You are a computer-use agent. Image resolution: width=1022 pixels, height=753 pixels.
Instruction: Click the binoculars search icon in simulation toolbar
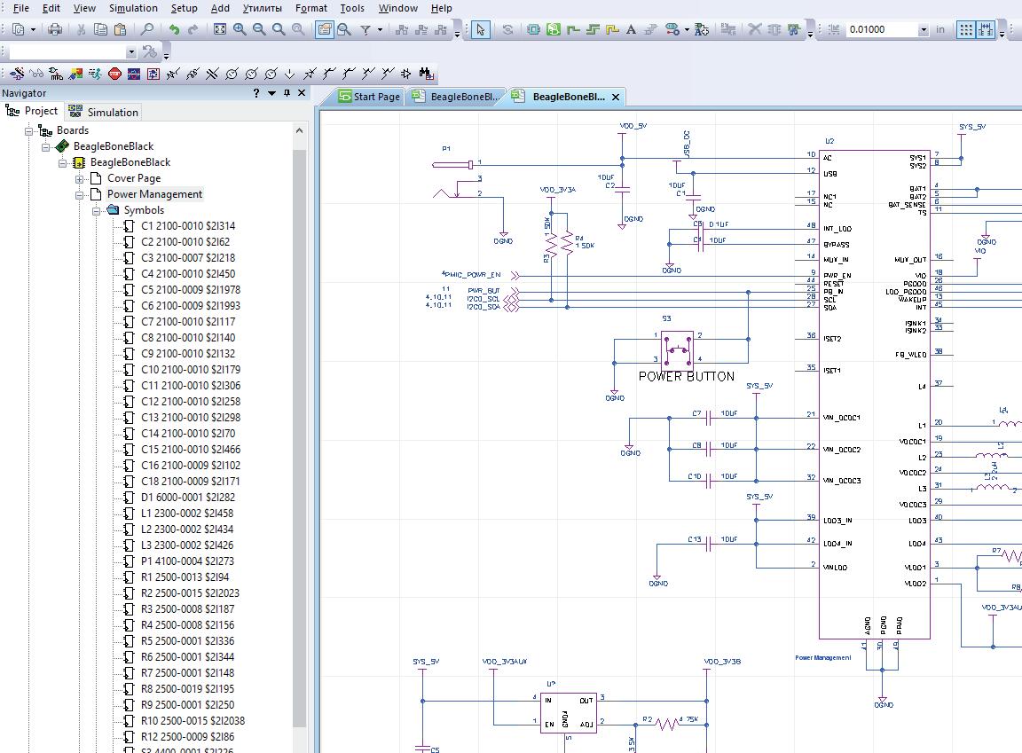(x=426, y=74)
